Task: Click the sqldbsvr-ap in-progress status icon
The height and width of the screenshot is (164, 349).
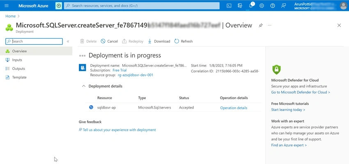Action: coord(91,107)
